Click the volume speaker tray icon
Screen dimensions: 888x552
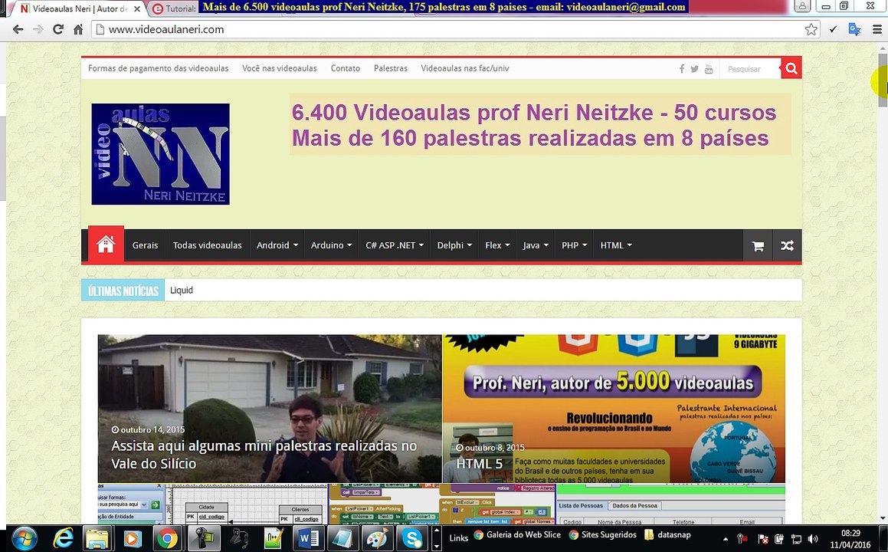(x=813, y=539)
